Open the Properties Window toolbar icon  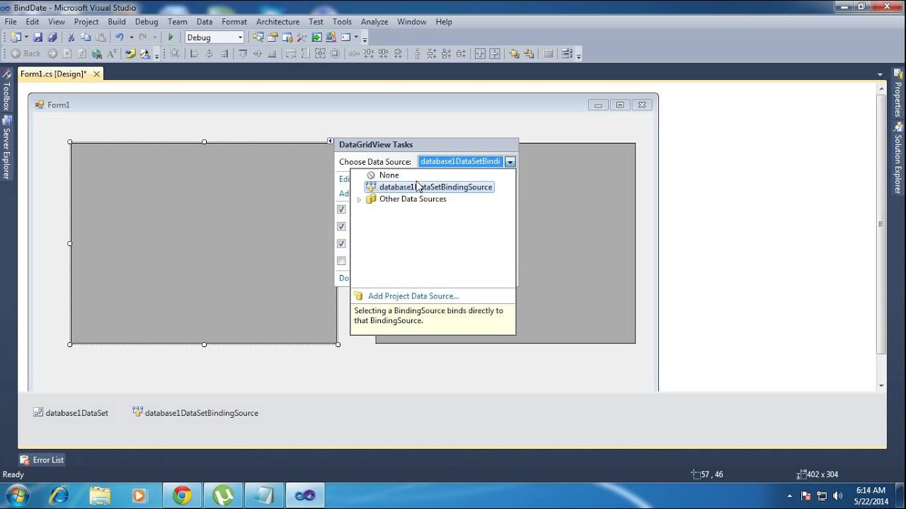(273, 37)
